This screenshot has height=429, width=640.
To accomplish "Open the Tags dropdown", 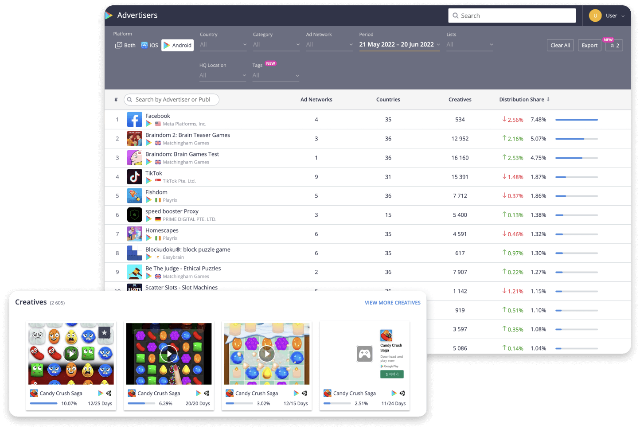I will click(x=276, y=75).
